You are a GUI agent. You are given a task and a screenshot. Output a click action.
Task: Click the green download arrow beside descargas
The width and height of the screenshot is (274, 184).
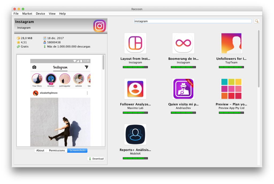click(45, 47)
